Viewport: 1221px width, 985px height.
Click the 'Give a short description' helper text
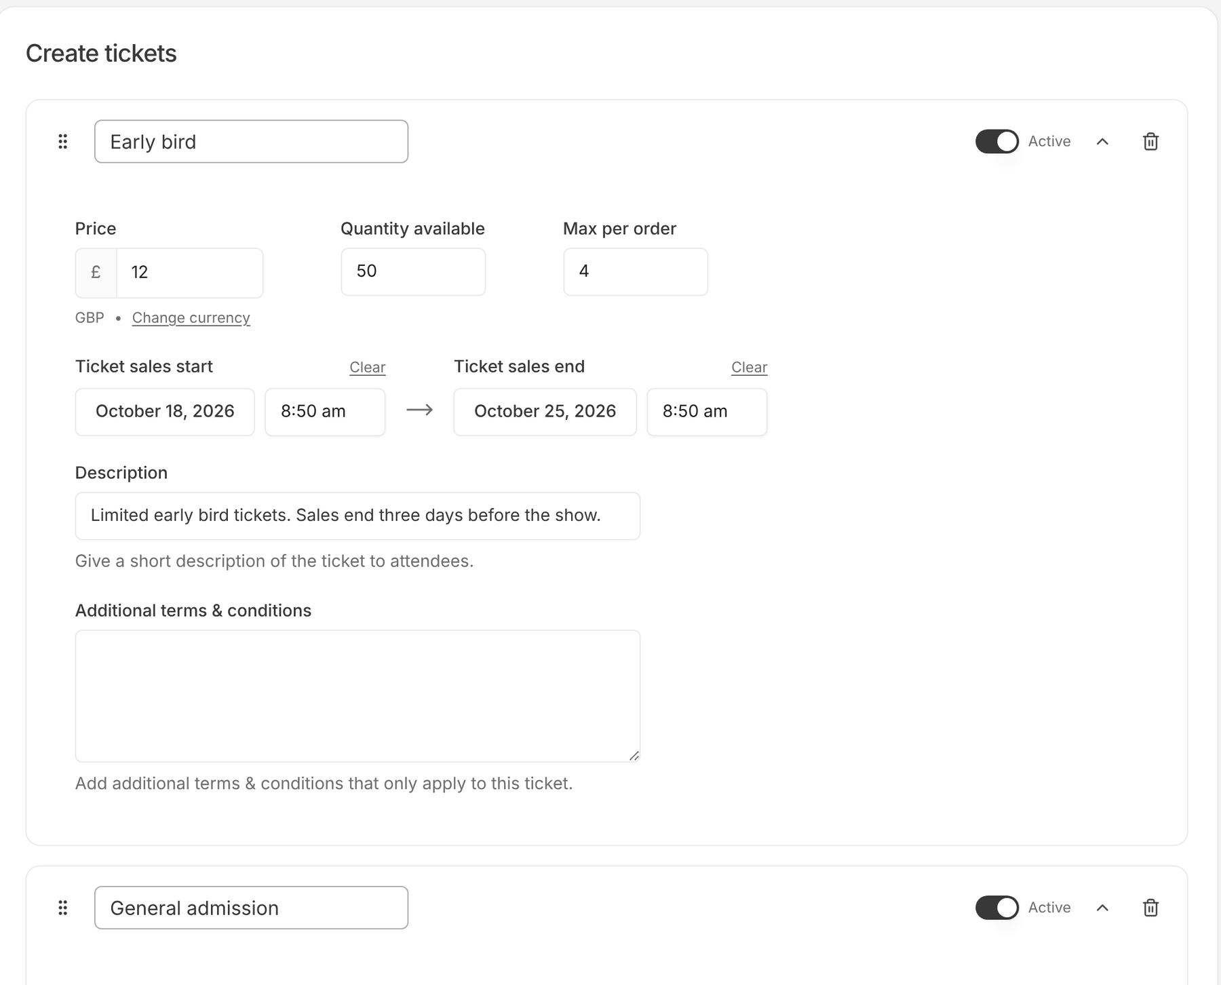tap(274, 562)
